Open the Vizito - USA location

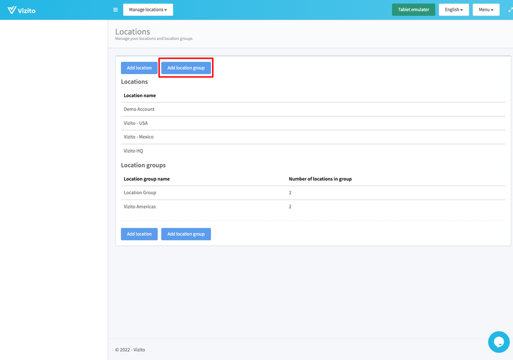coord(136,123)
